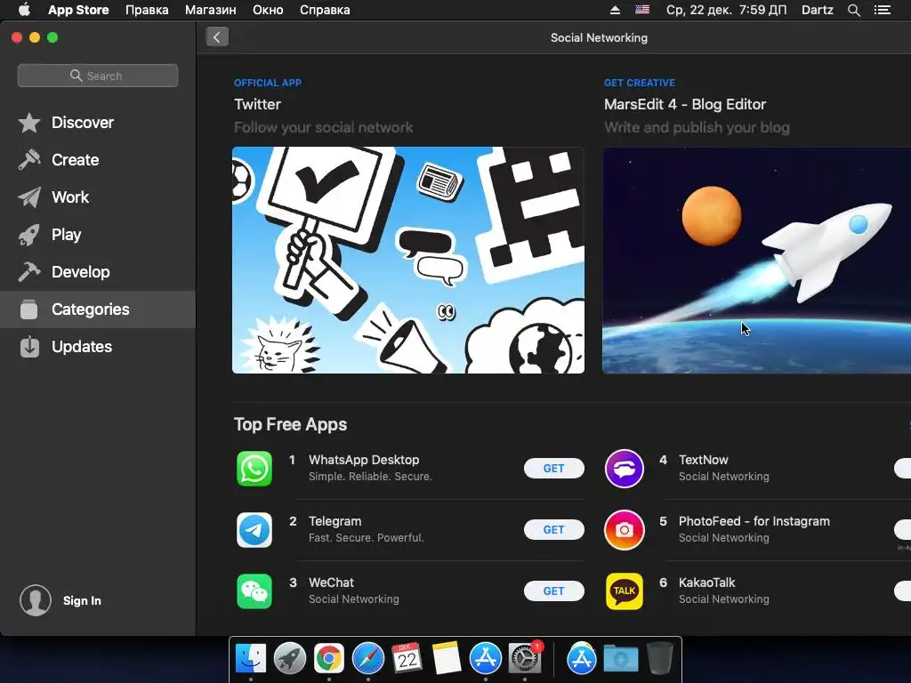Open the WhatsApp Desktop app icon
The height and width of the screenshot is (683, 911).
pyautogui.click(x=254, y=469)
